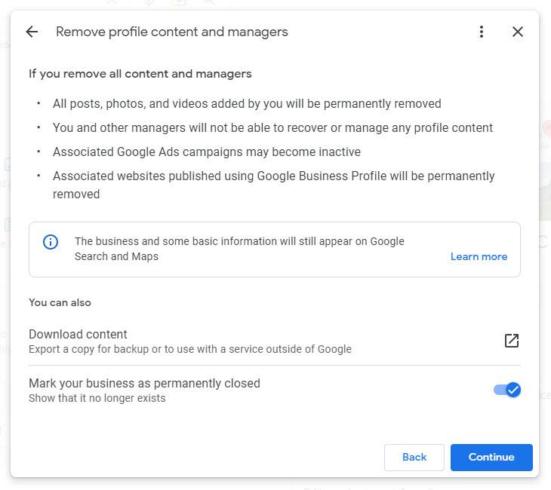Click text about posts, photos, and videos removal
The width and height of the screenshot is (551, 490).
247,103
